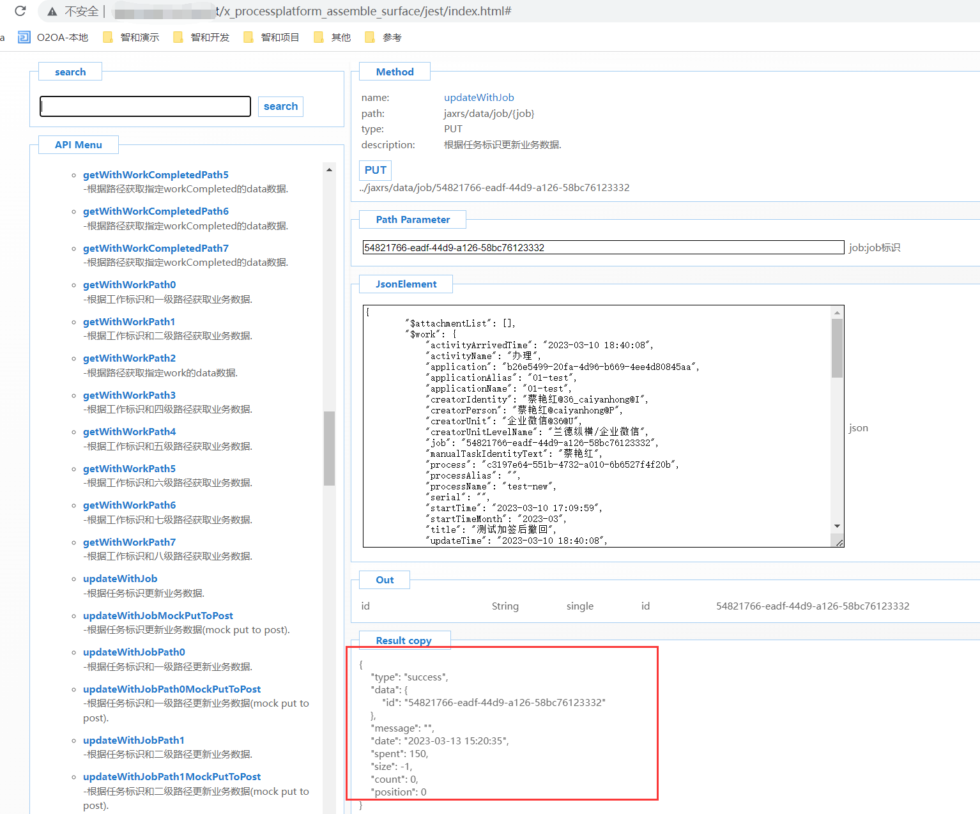Open the 参考 bookmark folder
Screen dimensions: 980x814
point(383,37)
